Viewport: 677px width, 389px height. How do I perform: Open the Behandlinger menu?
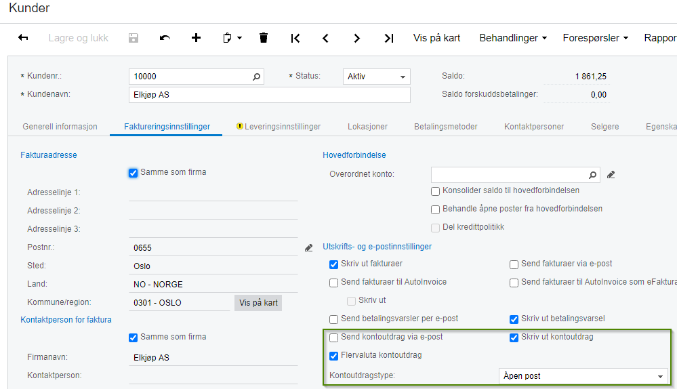click(x=513, y=38)
